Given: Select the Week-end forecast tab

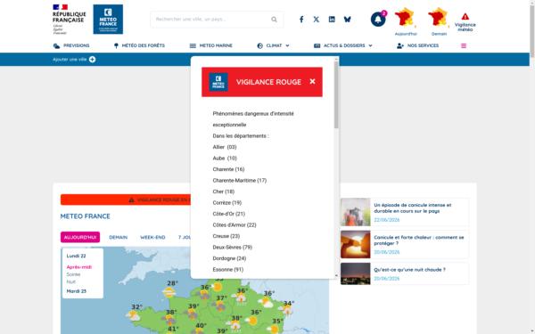Looking at the screenshot, I should (x=152, y=237).
